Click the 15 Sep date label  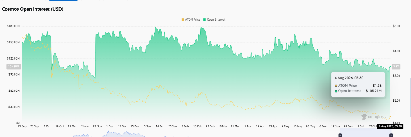[x=22, y=126]
